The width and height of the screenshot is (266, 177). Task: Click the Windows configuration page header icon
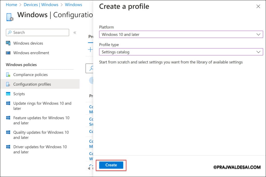coord(10,17)
